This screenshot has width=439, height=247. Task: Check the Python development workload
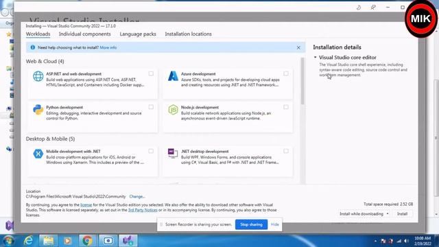[x=151, y=107]
